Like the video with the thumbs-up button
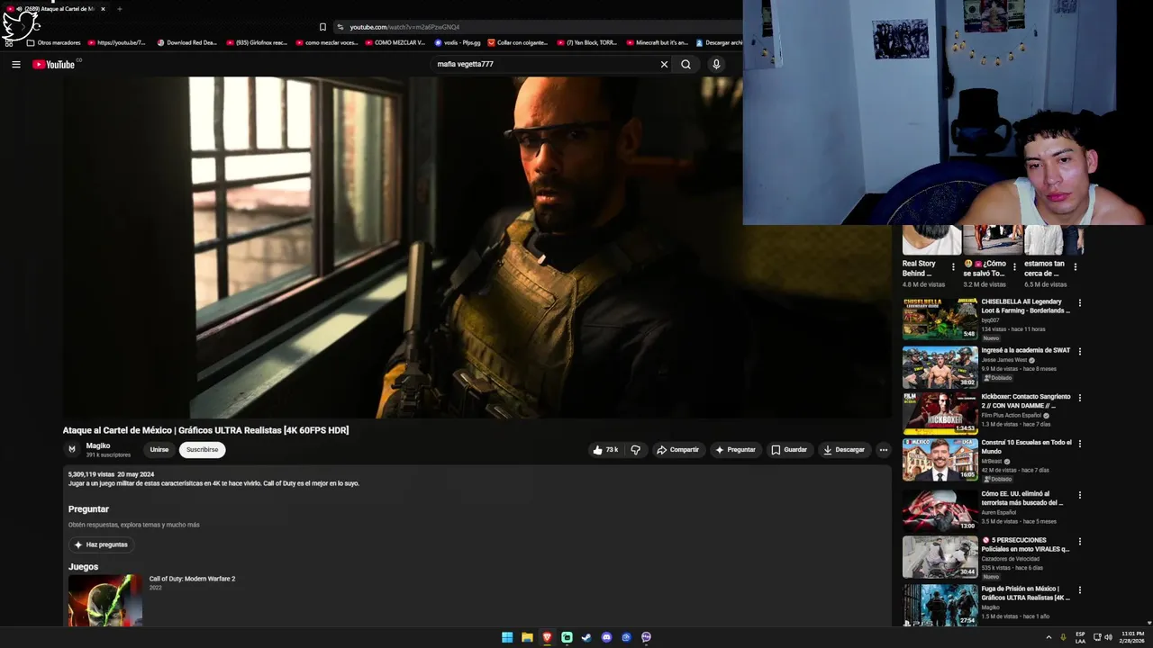Screen dimensions: 1153x648 click(605, 450)
